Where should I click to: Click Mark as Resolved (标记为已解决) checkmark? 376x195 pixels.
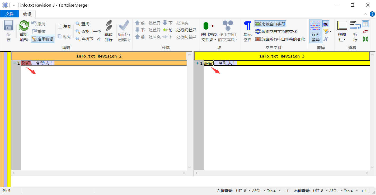pyautogui.click(x=124, y=26)
